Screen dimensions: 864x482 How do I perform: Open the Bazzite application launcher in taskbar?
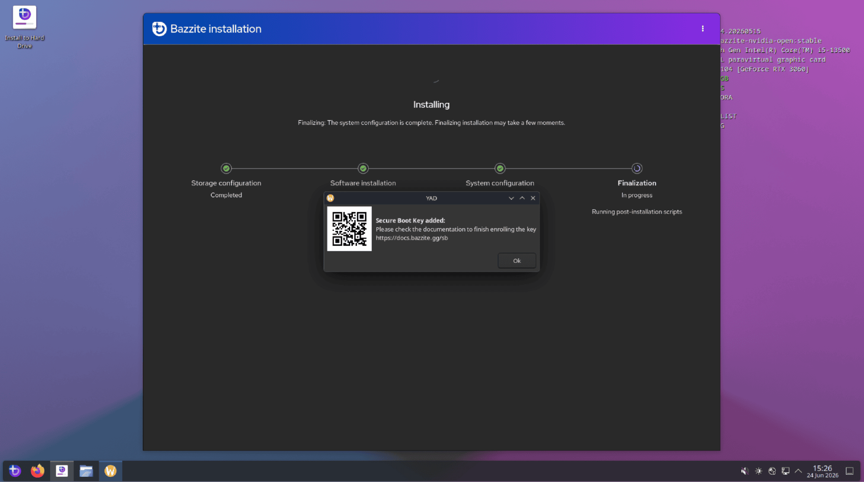[15, 471]
